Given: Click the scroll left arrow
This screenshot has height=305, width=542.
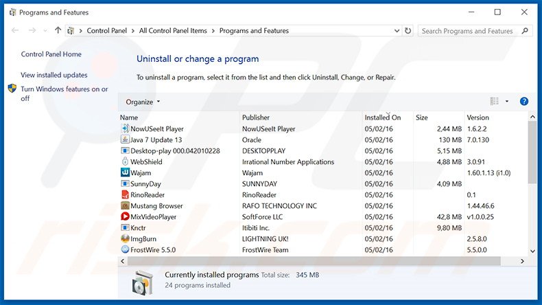Looking at the screenshot, I should 122,261.
